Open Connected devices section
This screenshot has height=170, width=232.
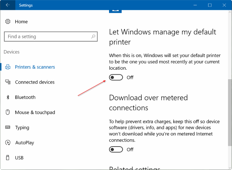[x=35, y=82]
